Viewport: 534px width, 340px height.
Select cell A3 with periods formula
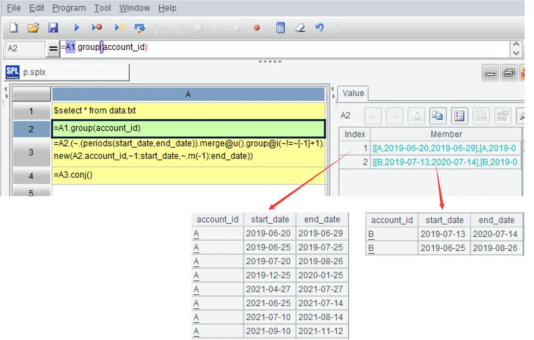click(x=188, y=152)
